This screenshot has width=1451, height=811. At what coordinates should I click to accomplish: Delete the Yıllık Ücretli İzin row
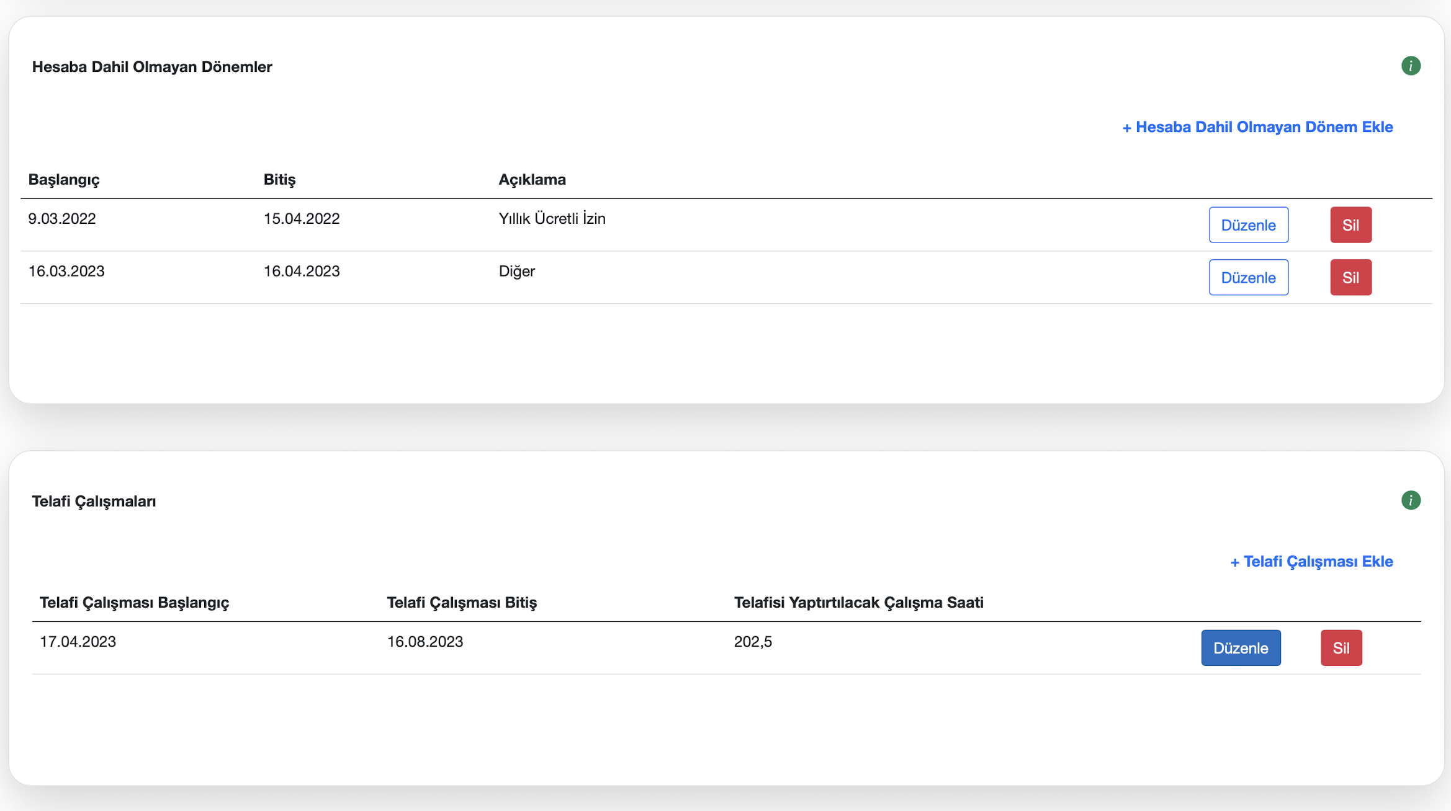1350,225
